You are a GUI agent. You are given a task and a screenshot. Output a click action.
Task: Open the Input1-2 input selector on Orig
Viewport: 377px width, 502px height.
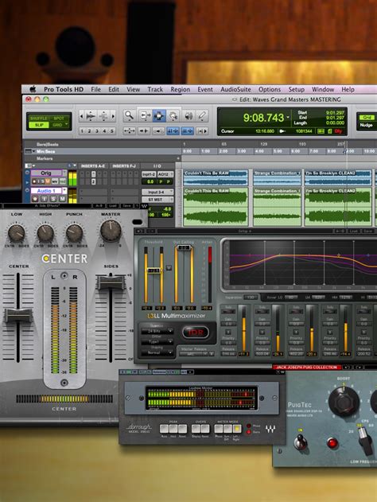pos(149,174)
